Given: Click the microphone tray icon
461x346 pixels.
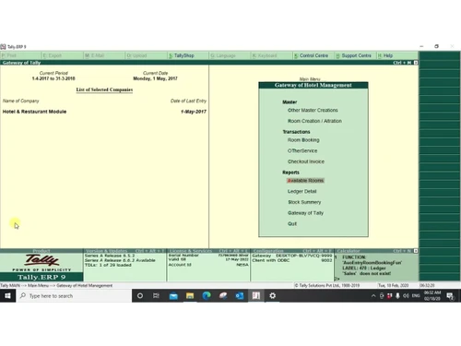Looking at the screenshot, I should pyautogui.click(x=397, y=296).
